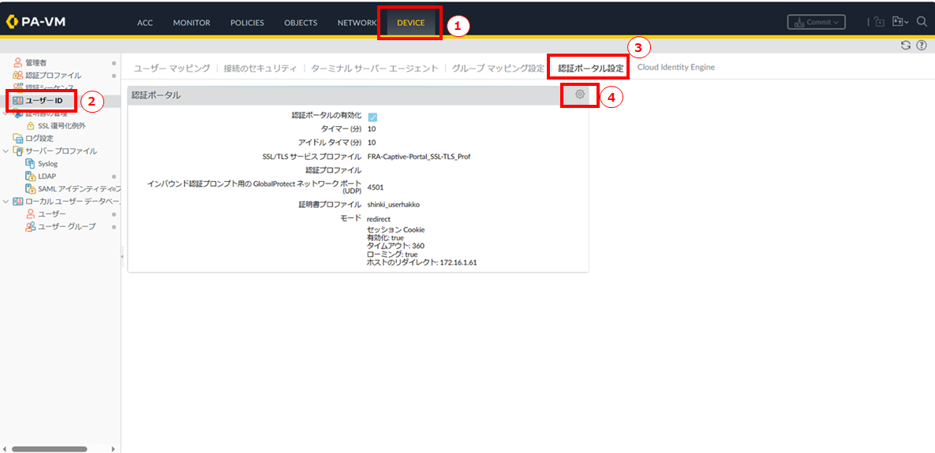This screenshot has width=935, height=453.
Task: Switch to the MONITOR tab
Action: point(192,23)
